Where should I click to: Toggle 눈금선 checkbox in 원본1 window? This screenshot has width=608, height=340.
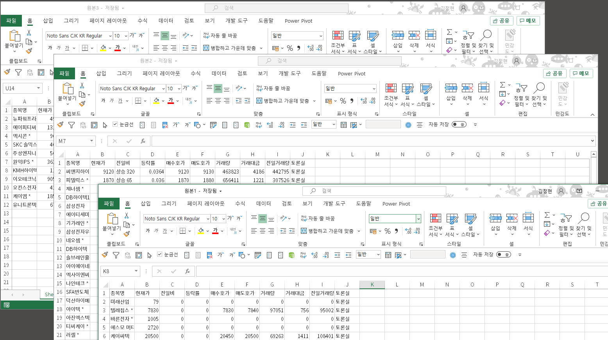pos(159,254)
